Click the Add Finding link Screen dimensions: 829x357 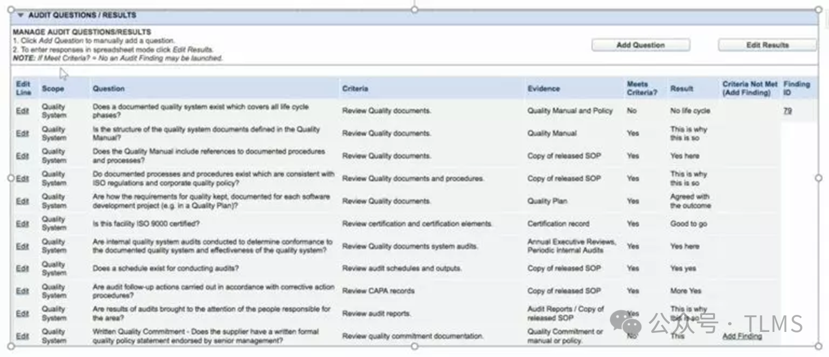pyautogui.click(x=742, y=336)
